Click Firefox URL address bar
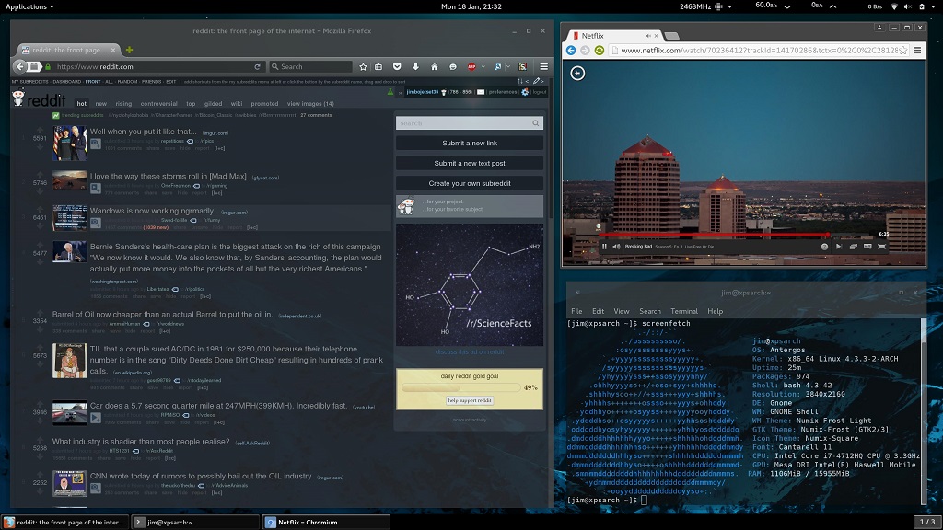 click(x=154, y=66)
